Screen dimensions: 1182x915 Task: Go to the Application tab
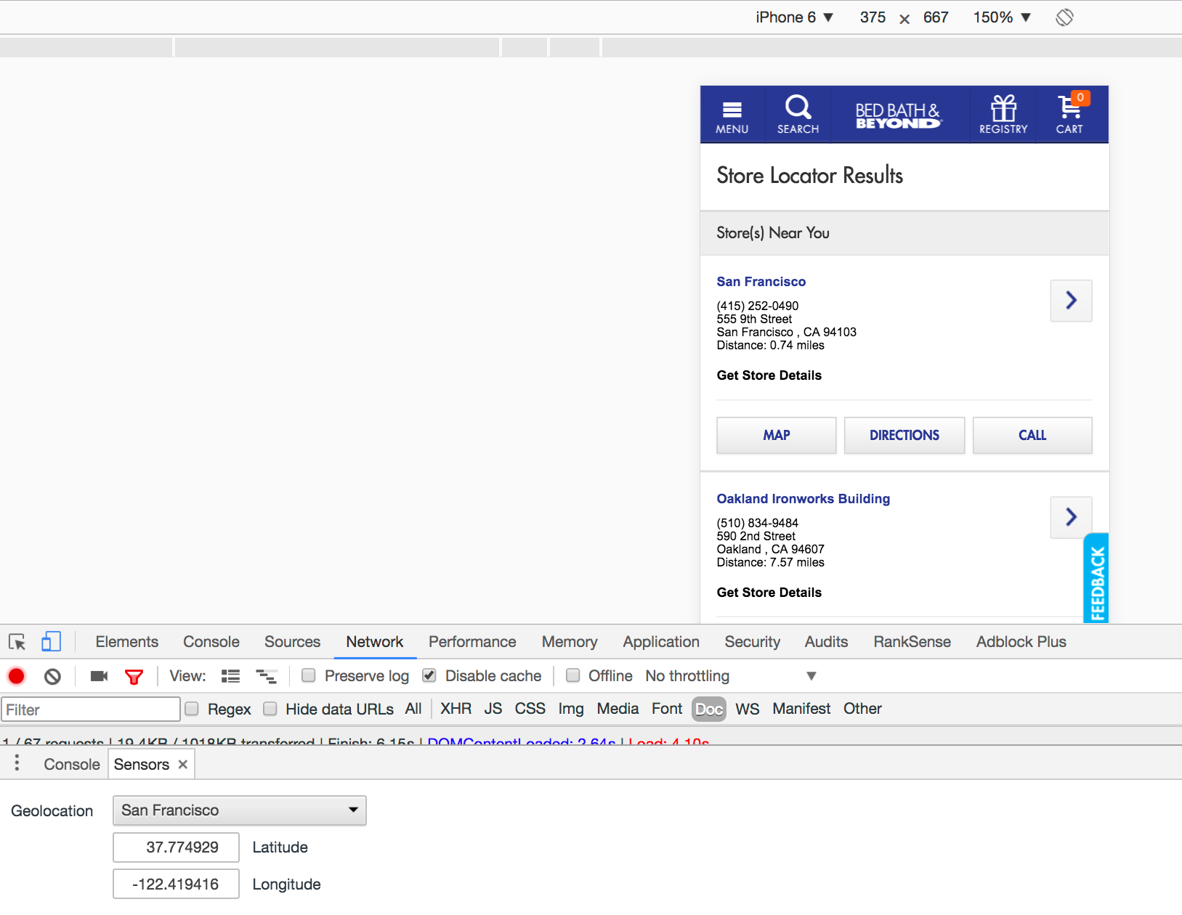661,642
